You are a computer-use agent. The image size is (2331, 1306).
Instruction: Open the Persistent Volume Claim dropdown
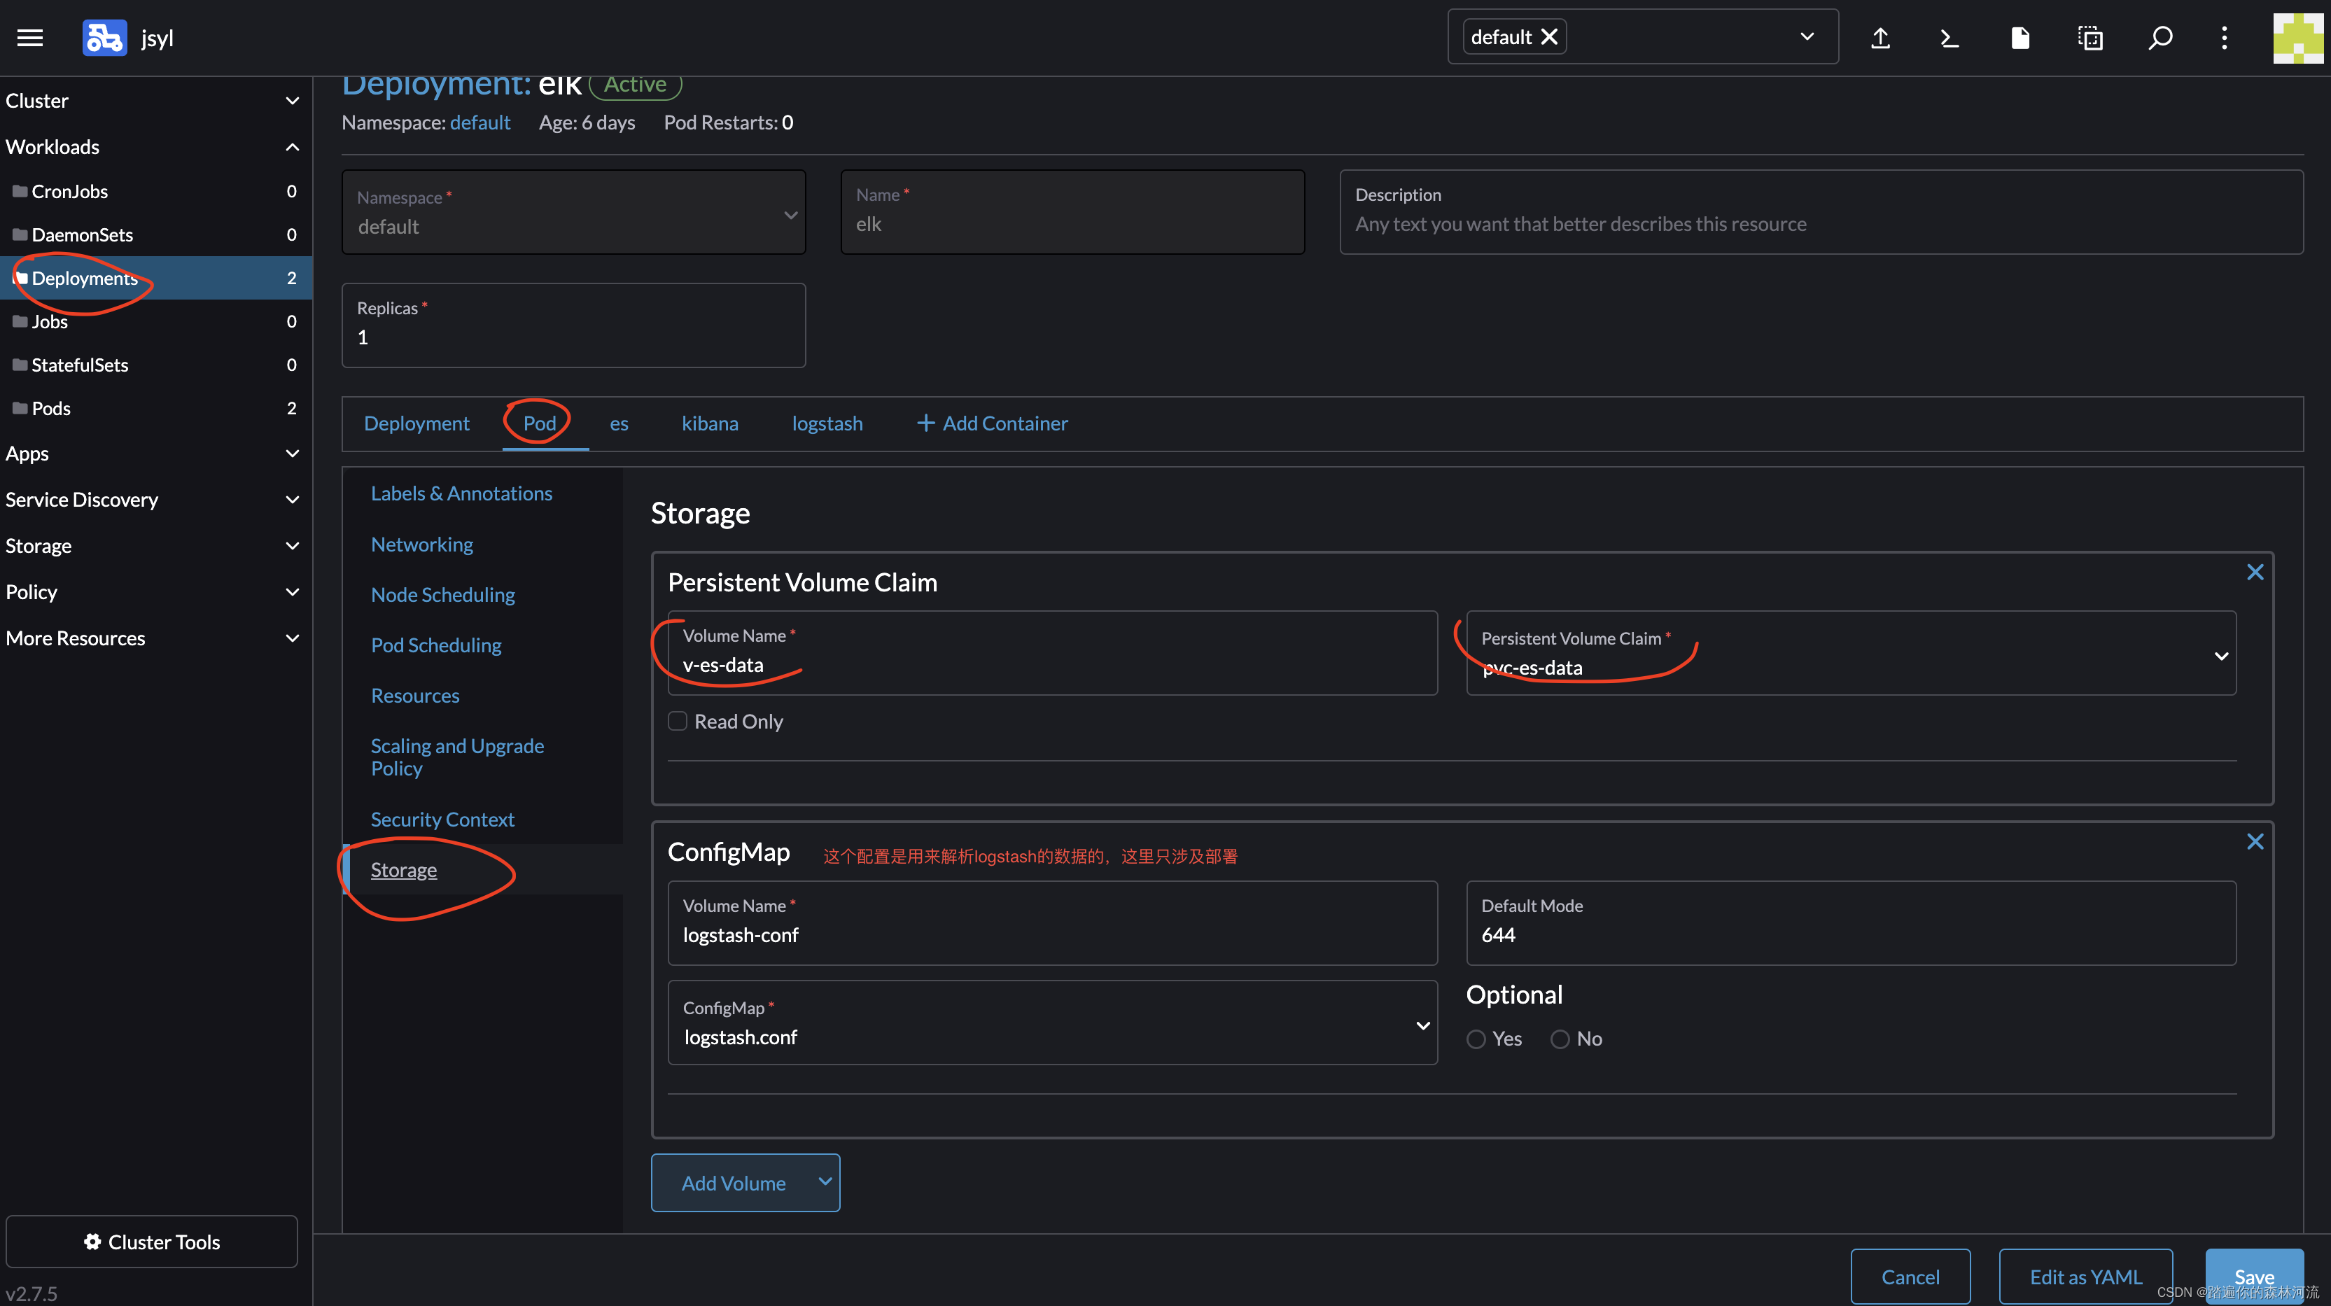pos(1851,654)
